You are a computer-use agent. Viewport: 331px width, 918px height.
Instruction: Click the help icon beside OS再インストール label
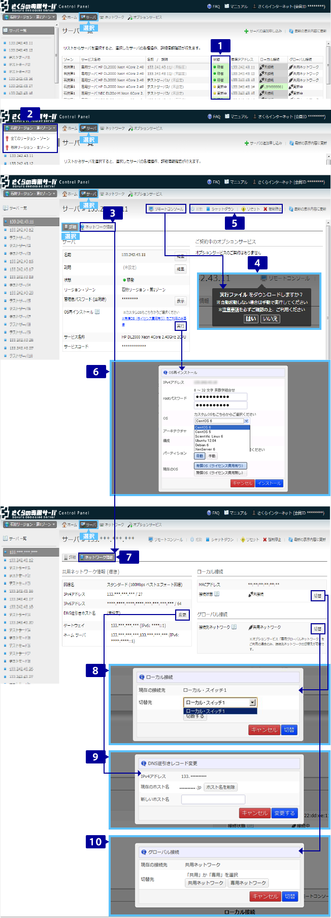pyautogui.click(x=97, y=312)
